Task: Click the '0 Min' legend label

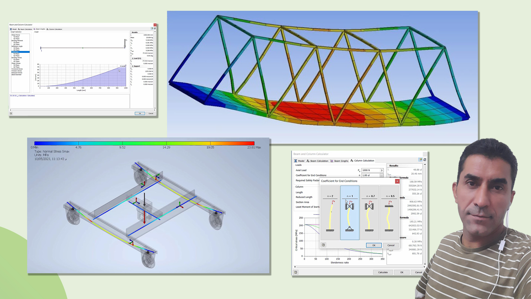Action: point(35,148)
